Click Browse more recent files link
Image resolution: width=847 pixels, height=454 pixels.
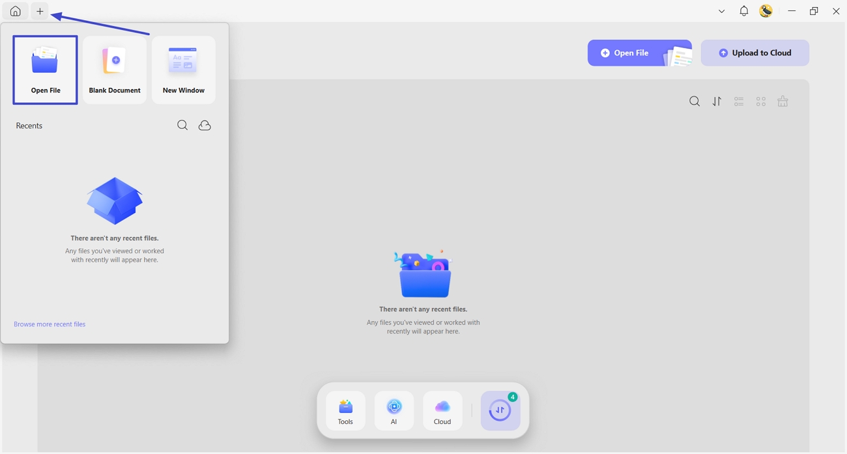click(50, 324)
